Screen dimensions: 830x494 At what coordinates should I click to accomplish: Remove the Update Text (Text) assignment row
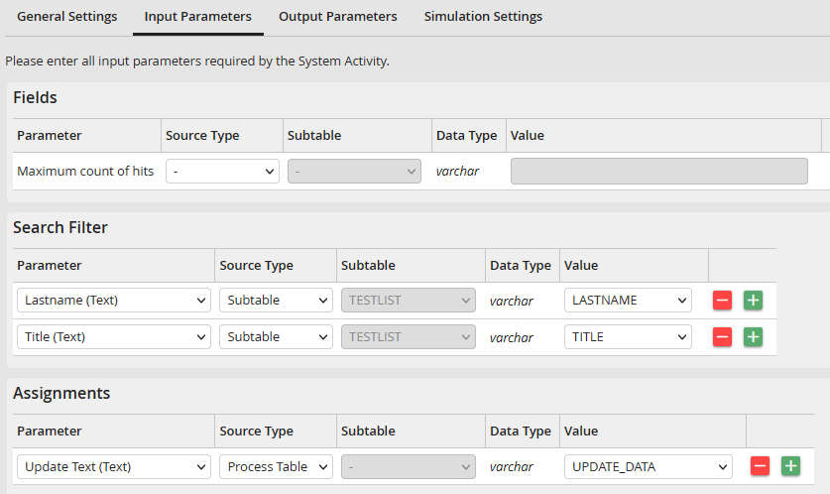coord(760,466)
